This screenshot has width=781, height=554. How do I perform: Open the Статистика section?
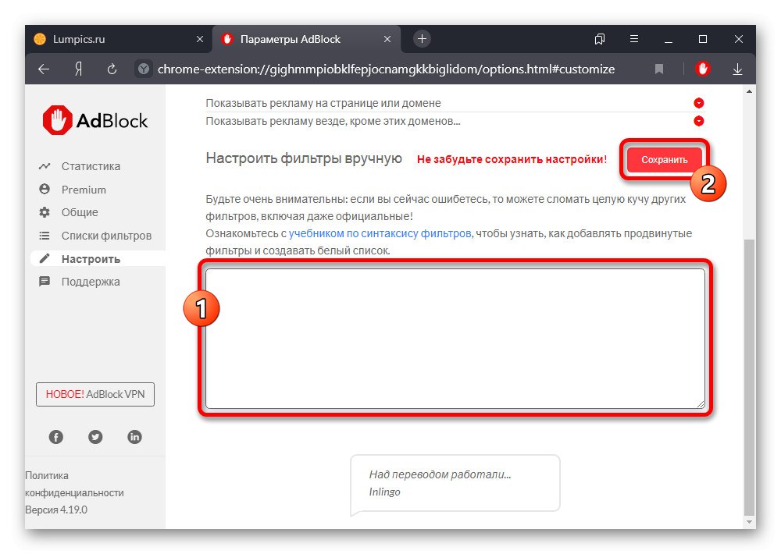(x=91, y=166)
